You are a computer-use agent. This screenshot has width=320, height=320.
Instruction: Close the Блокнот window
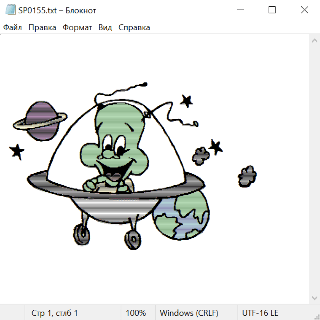coord(304,10)
